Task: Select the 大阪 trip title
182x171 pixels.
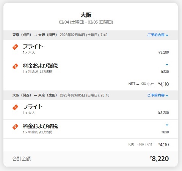Action: 86,15
